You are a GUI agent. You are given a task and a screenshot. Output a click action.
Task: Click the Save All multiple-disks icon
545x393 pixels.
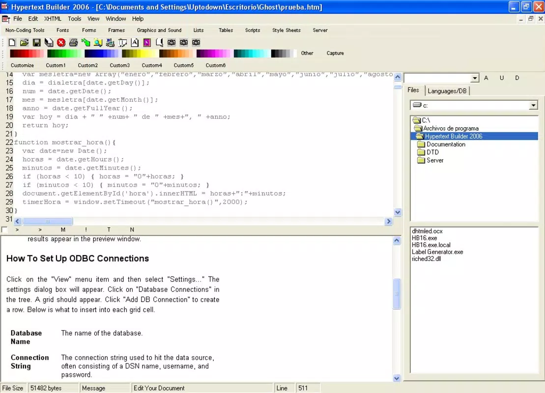point(49,42)
